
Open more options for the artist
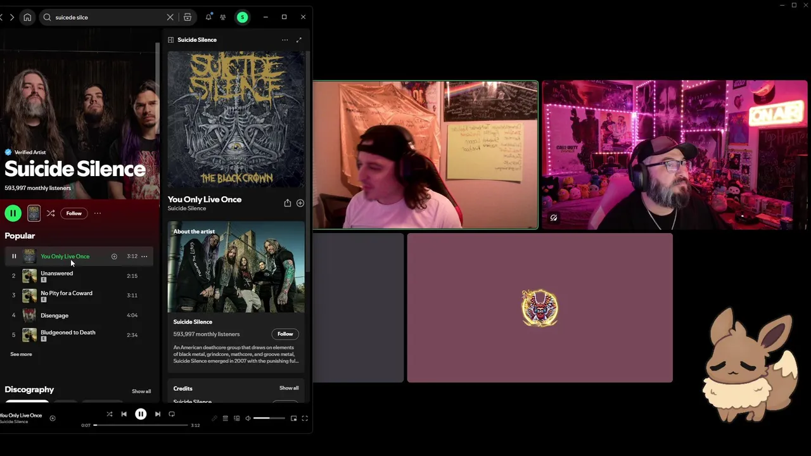pos(98,213)
